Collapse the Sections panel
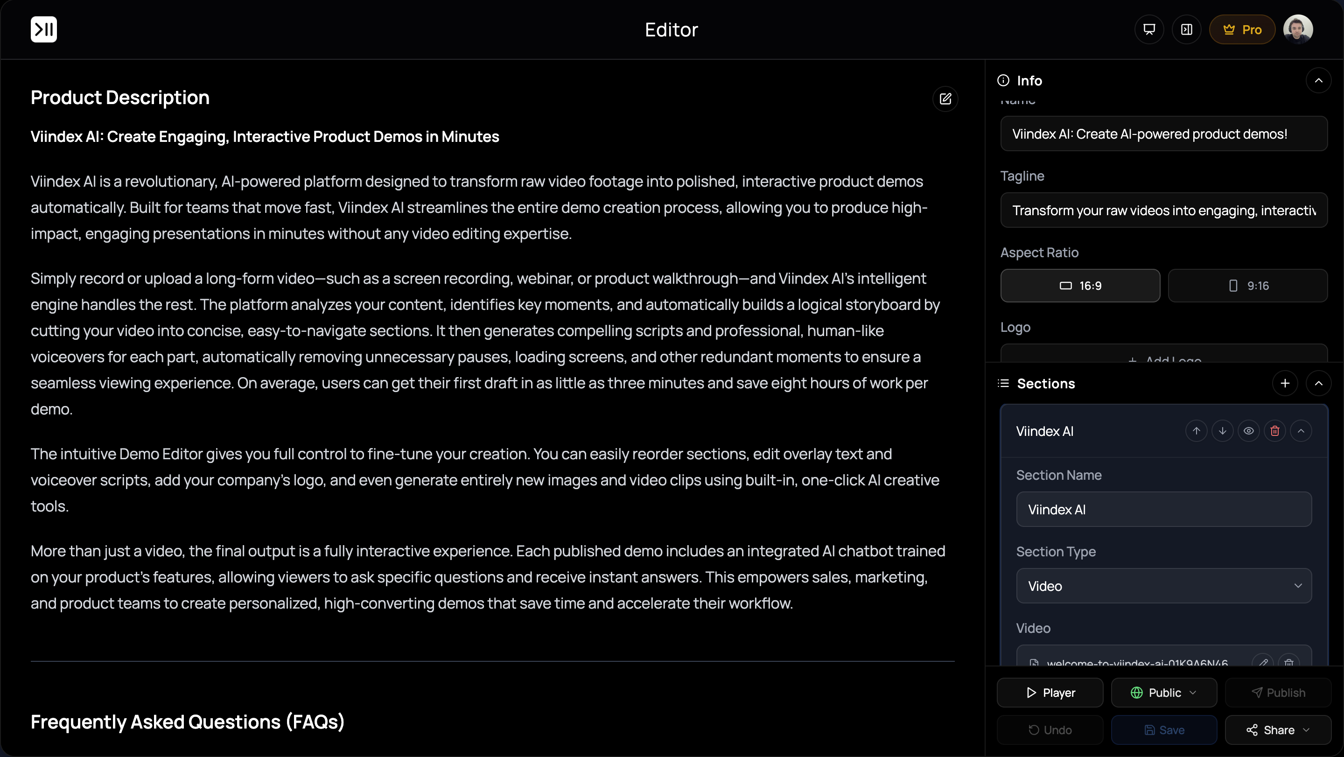This screenshot has height=757, width=1344. point(1318,384)
